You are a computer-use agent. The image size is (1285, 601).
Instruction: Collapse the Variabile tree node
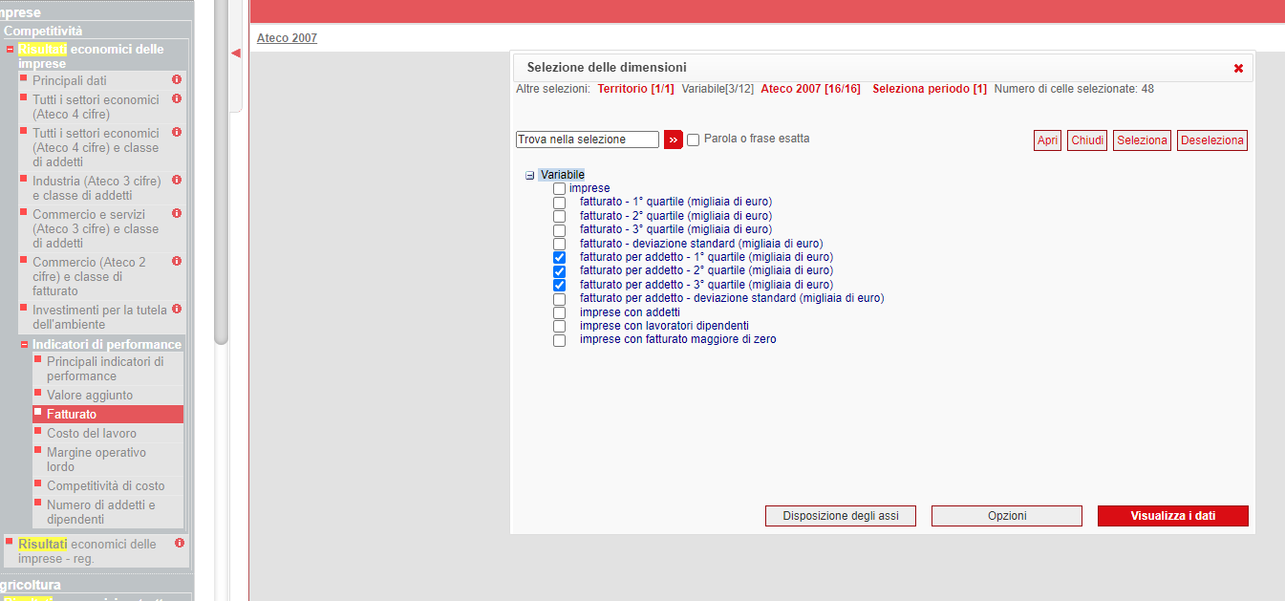click(x=529, y=176)
